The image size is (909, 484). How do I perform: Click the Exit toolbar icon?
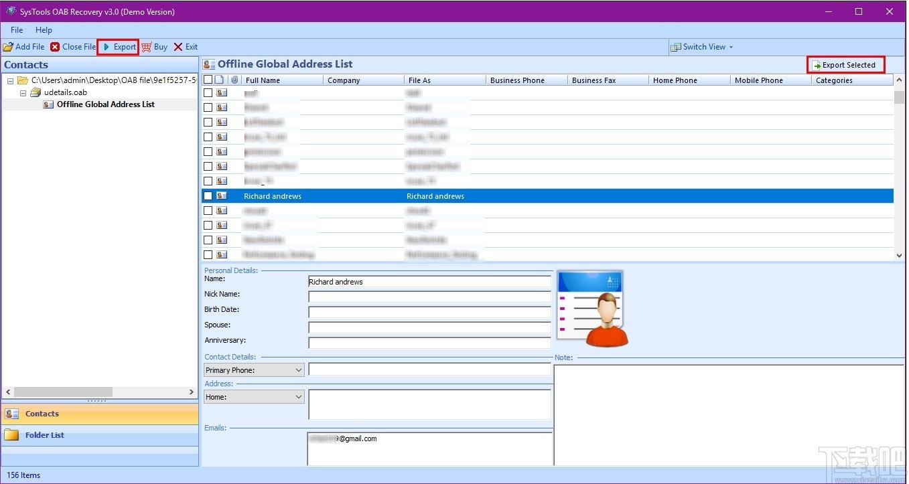tap(178, 47)
